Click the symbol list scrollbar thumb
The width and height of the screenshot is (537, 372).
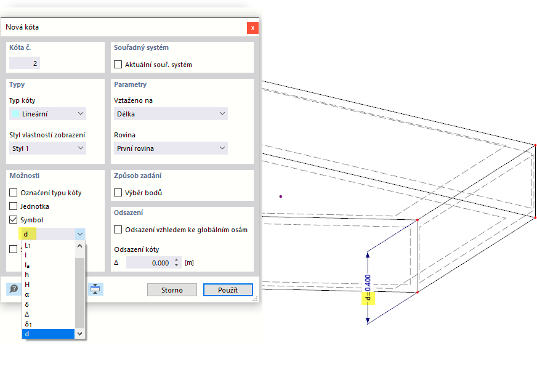click(x=80, y=293)
